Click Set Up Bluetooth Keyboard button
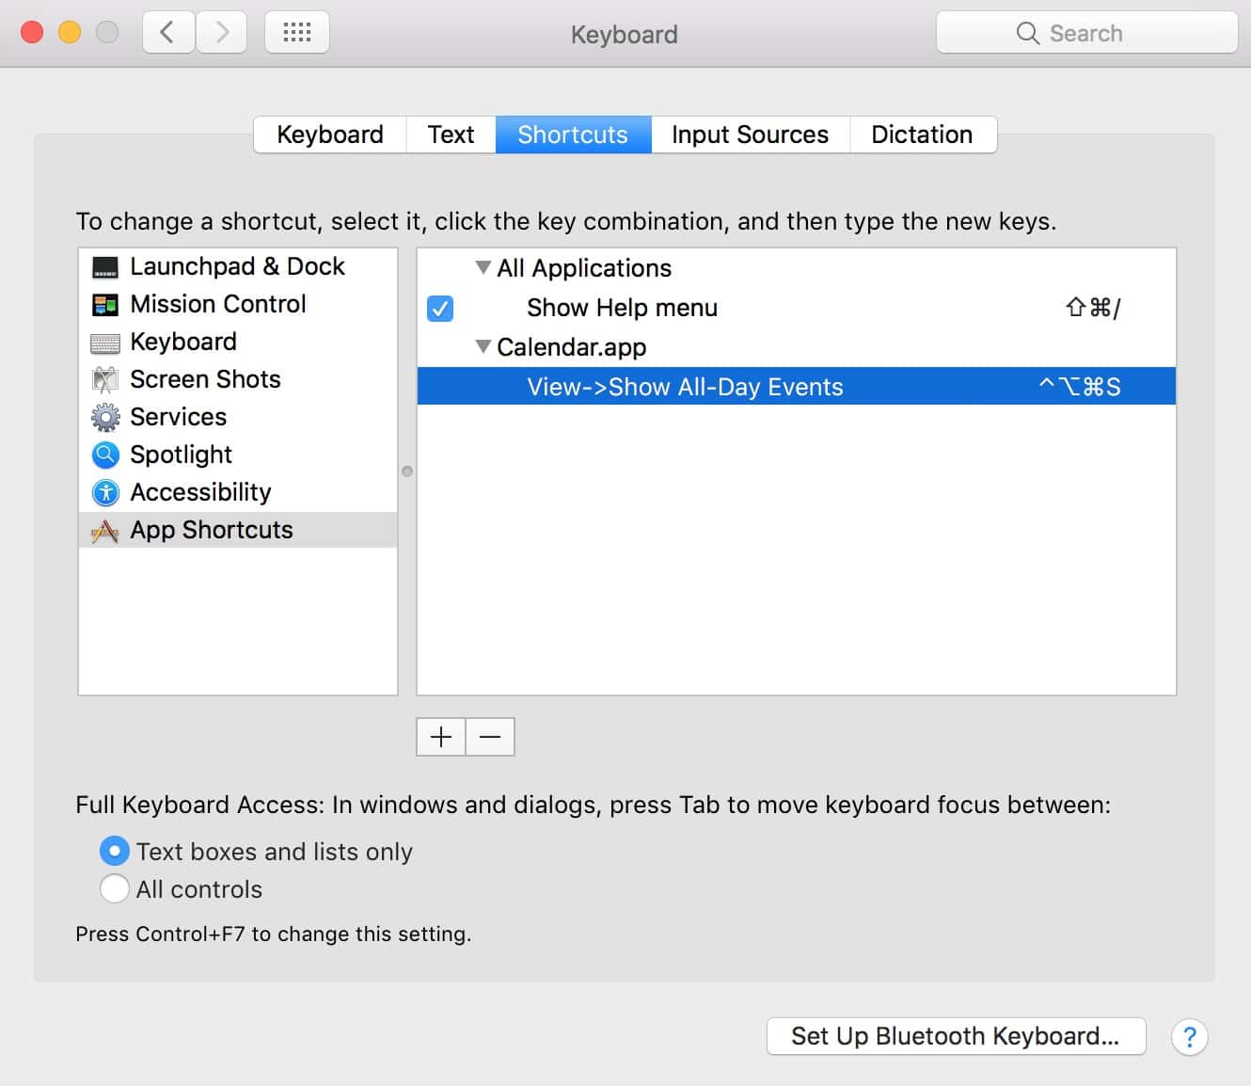Screen dimensions: 1251x1086 click(x=956, y=1036)
